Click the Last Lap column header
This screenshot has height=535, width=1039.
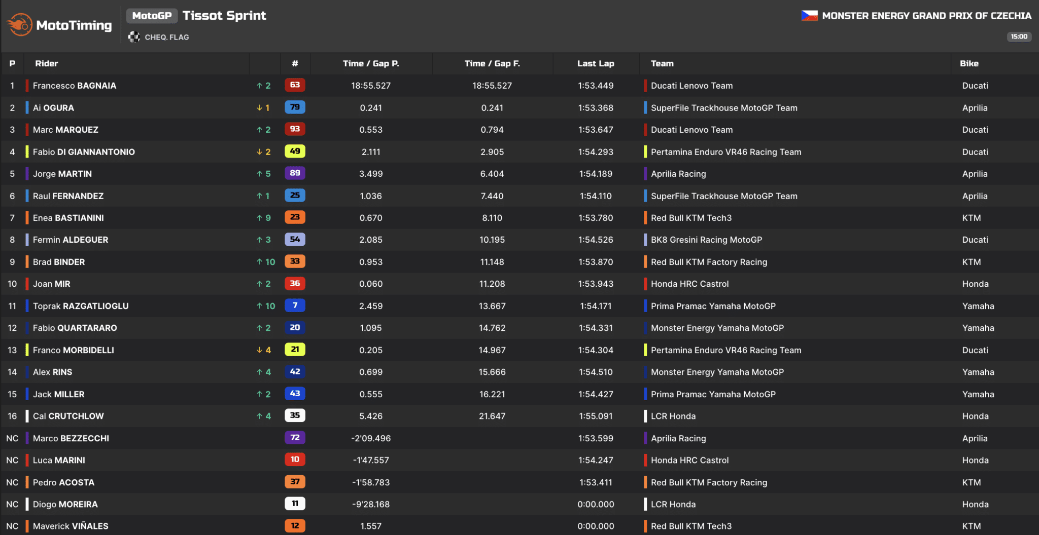pyautogui.click(x=596, y=63)
